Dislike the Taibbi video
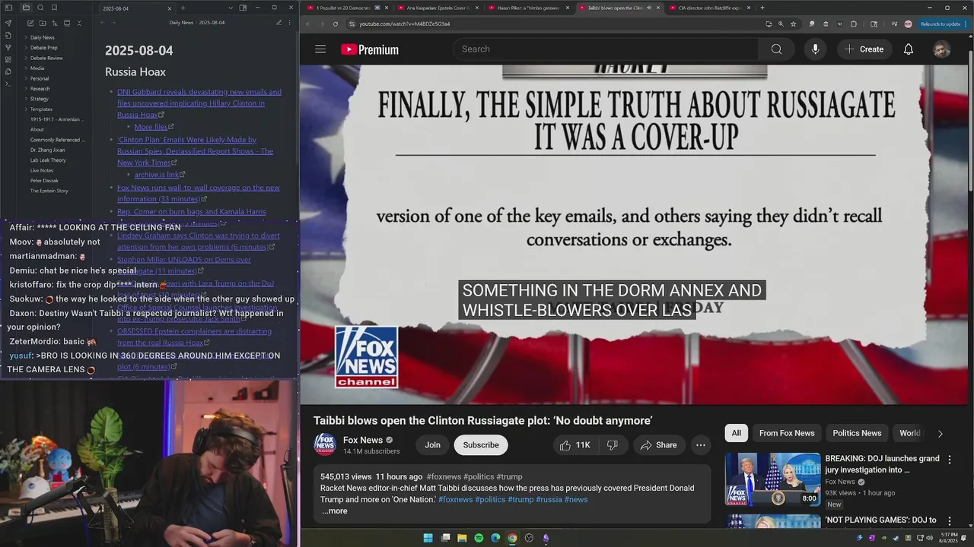This screenshot has width=974, height=547. pos(612,445)
